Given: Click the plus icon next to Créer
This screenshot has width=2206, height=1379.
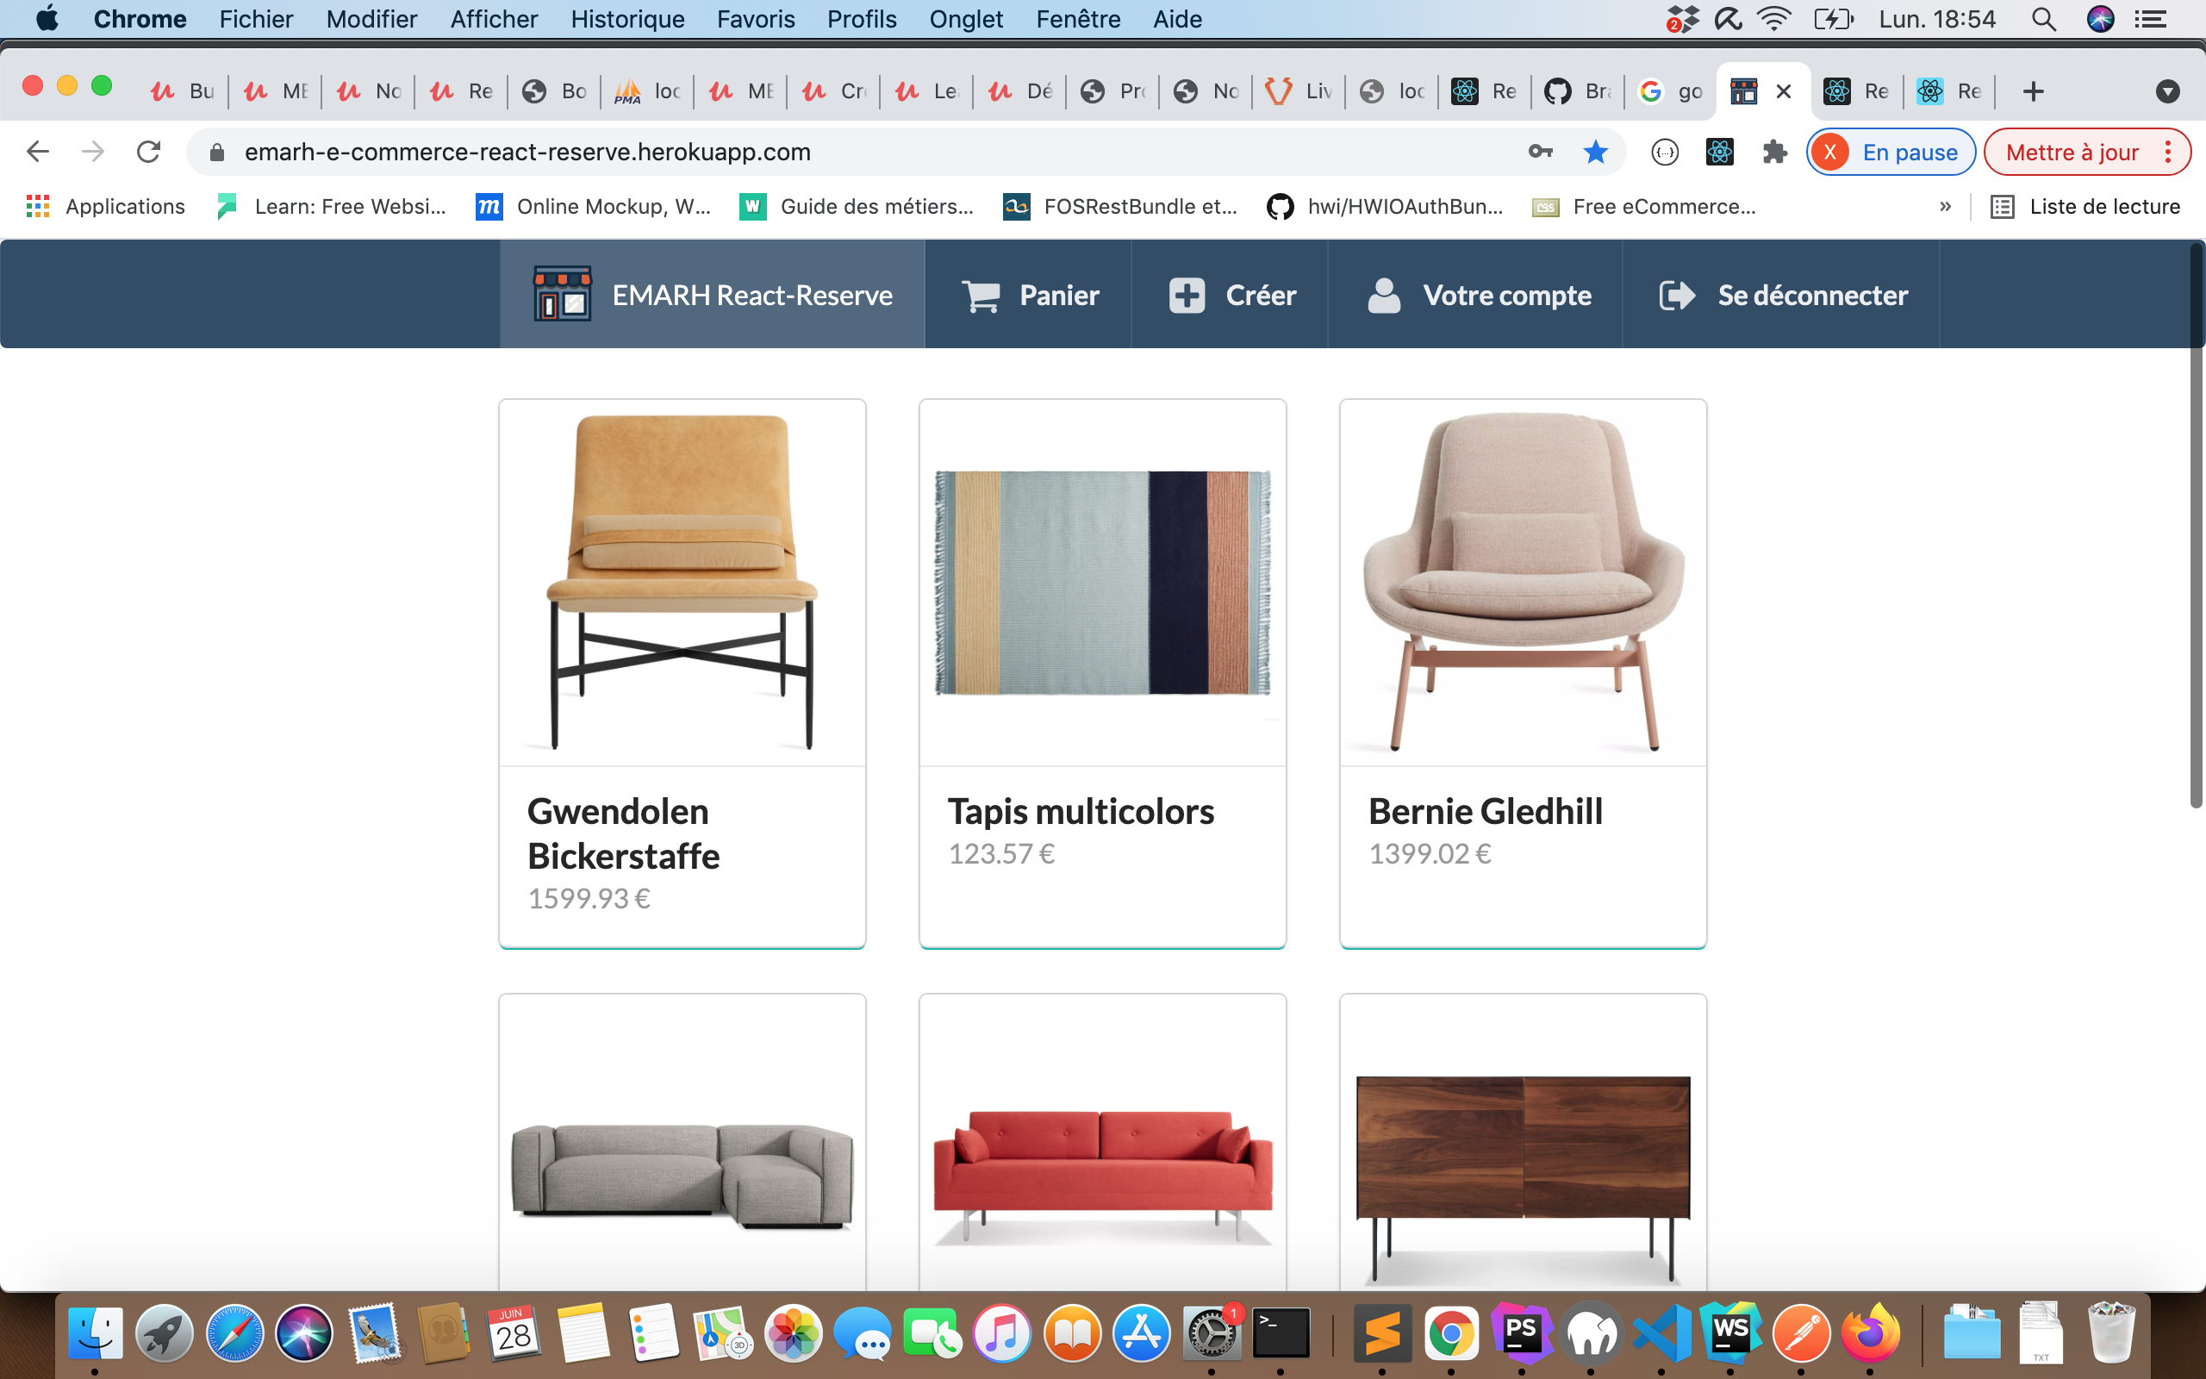Looking at the screenshot, I should point(1185,294).
